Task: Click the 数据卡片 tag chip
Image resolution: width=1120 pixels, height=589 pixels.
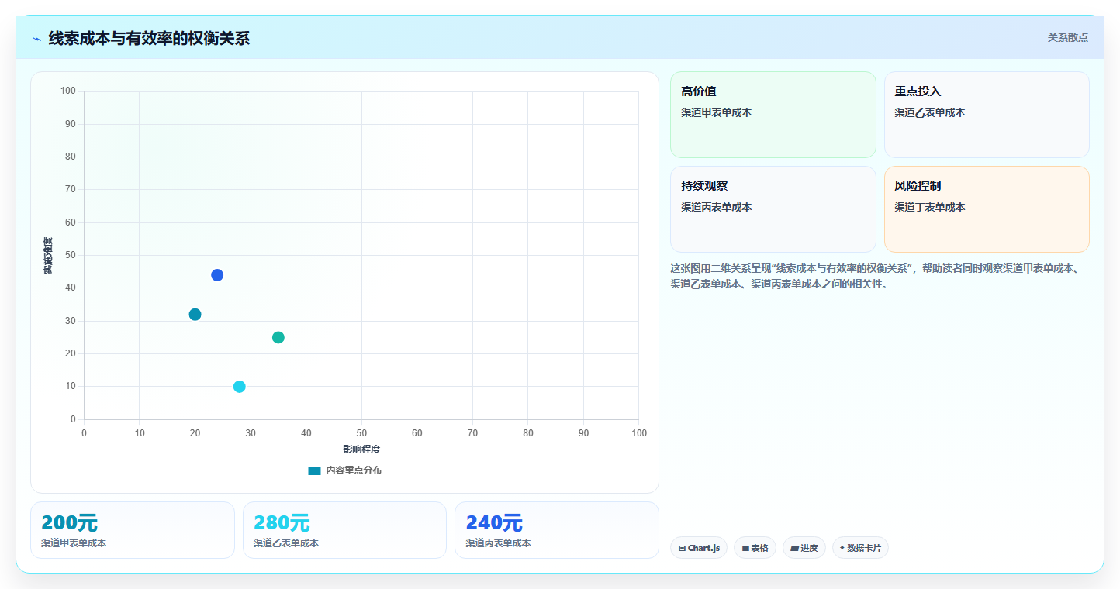Action: tap(860, 548)
